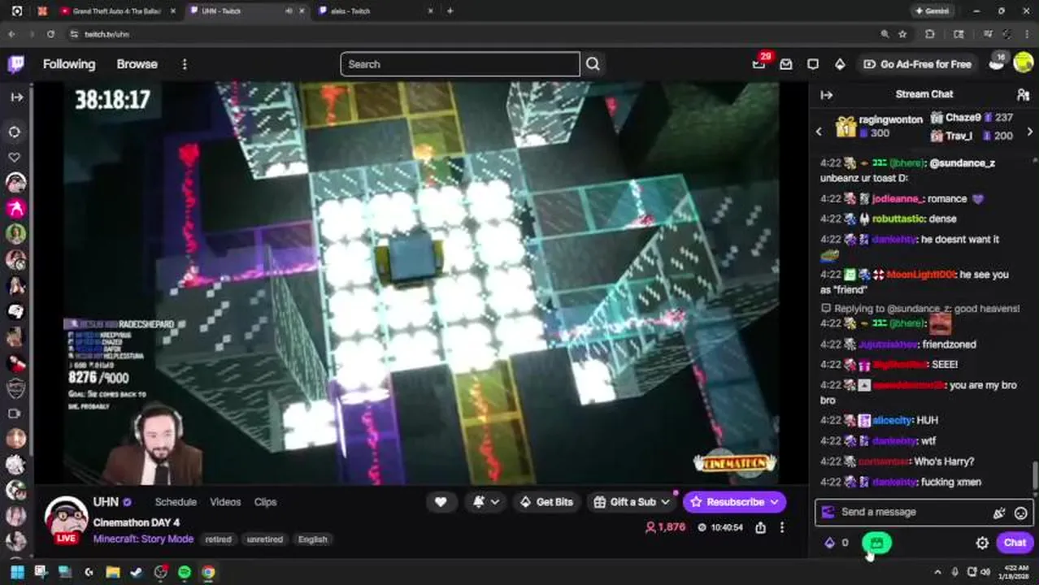1039x585 pixels.
Task: Bookmark this page with the star
Action: [x=902, y=34]
